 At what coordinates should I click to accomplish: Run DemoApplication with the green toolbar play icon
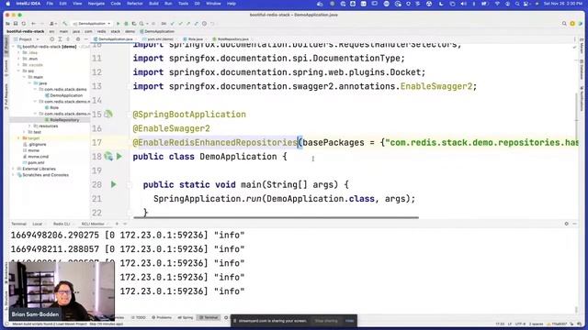(x=119, y=24)
